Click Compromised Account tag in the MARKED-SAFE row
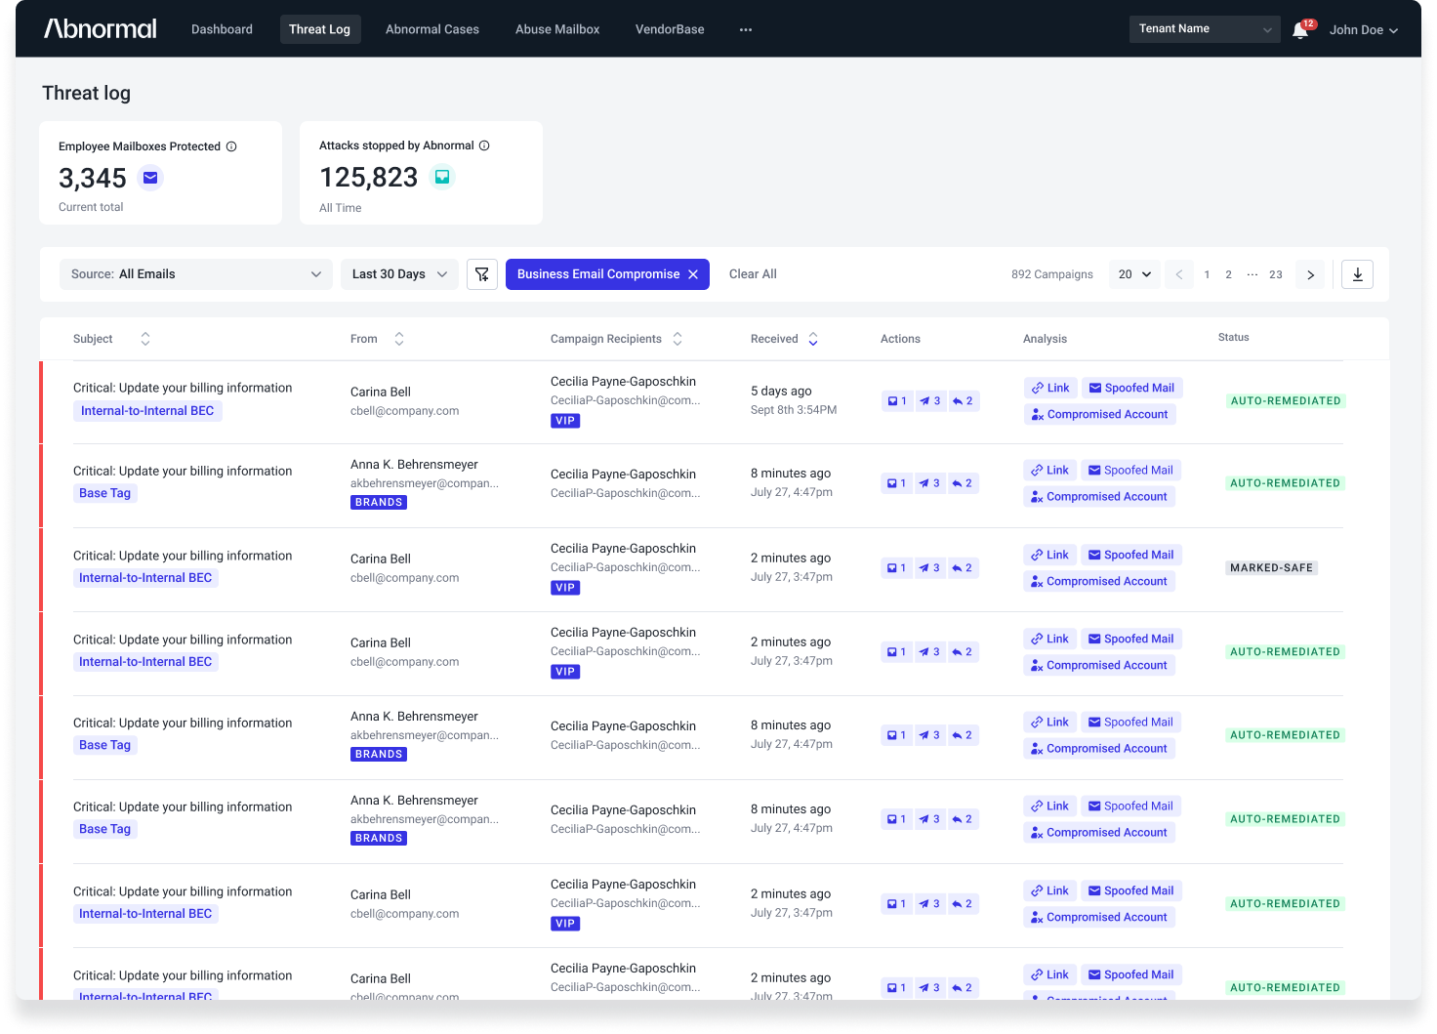 click(x=1099, y=581)
